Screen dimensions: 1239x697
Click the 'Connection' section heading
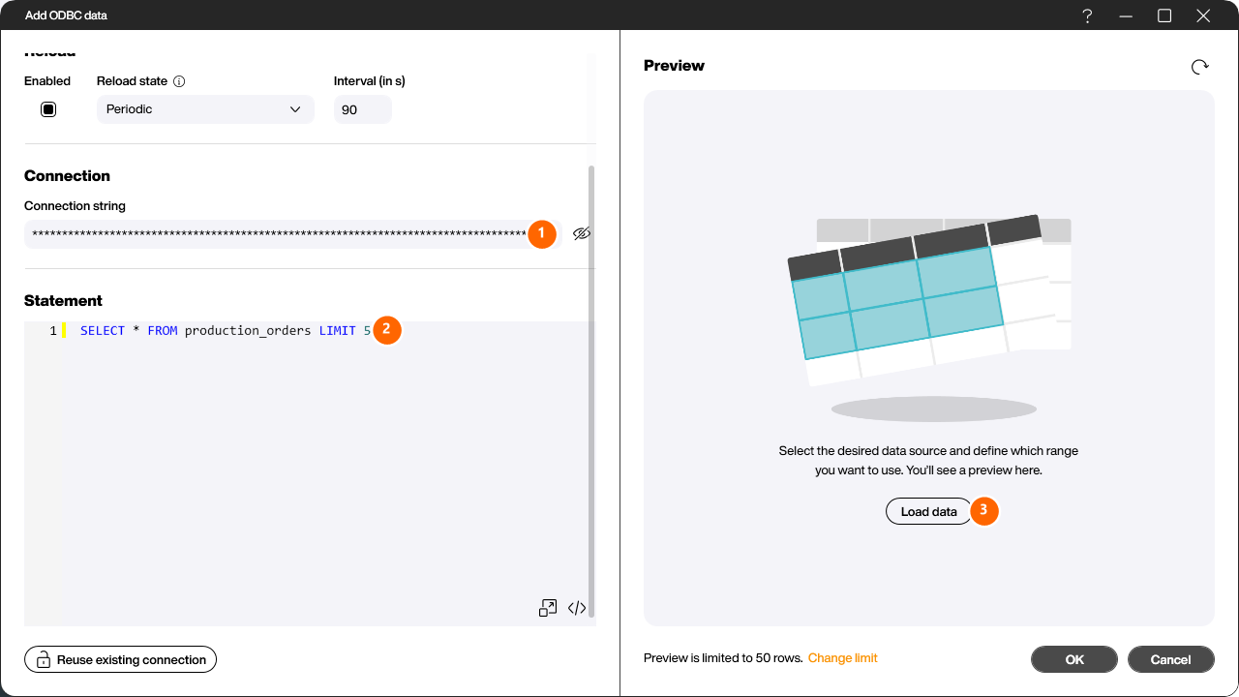pyautogui.click(x=67, y=175)
